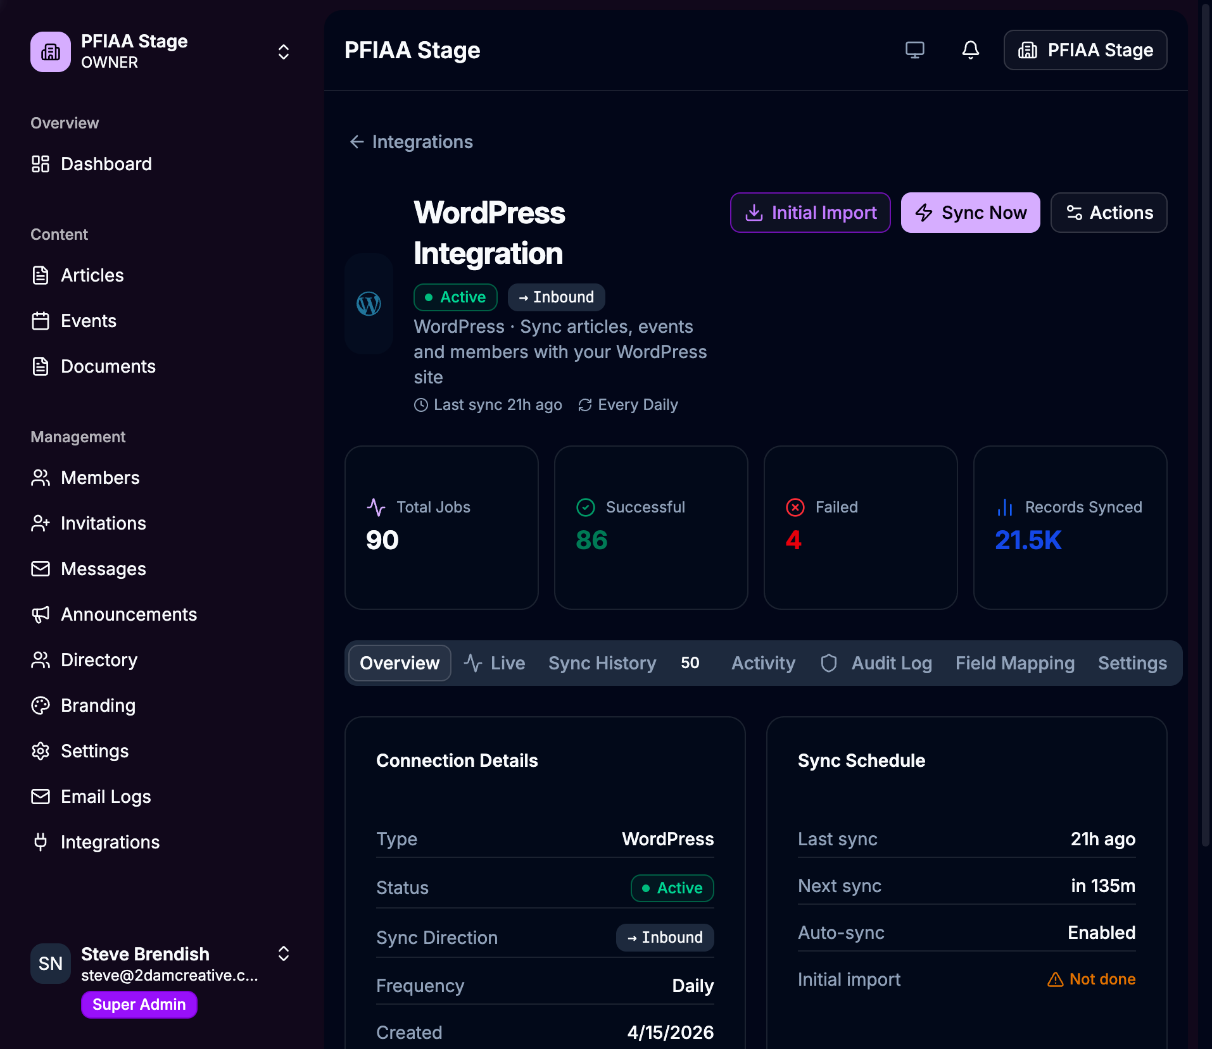Click the Dashboard grid icon
This screenshot has width=1212, height=1049.
click(x=41, y=164)
